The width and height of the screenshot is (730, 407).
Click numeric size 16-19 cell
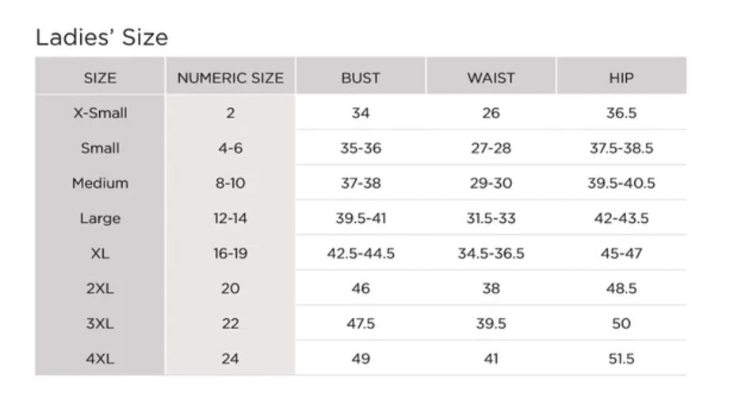[x=231, y=254]
